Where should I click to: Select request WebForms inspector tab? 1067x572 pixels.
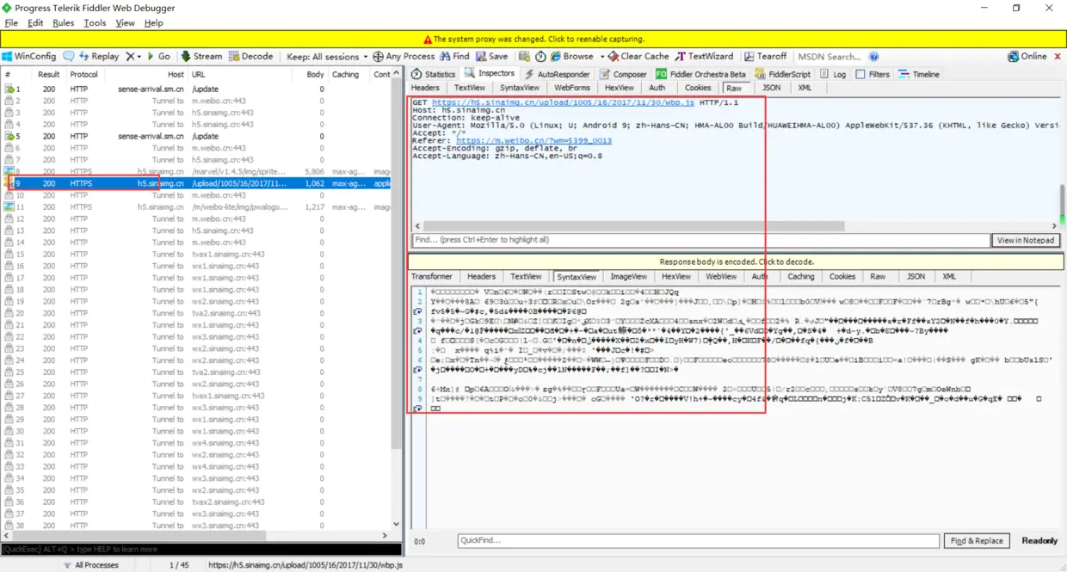[x=572, y=88]
